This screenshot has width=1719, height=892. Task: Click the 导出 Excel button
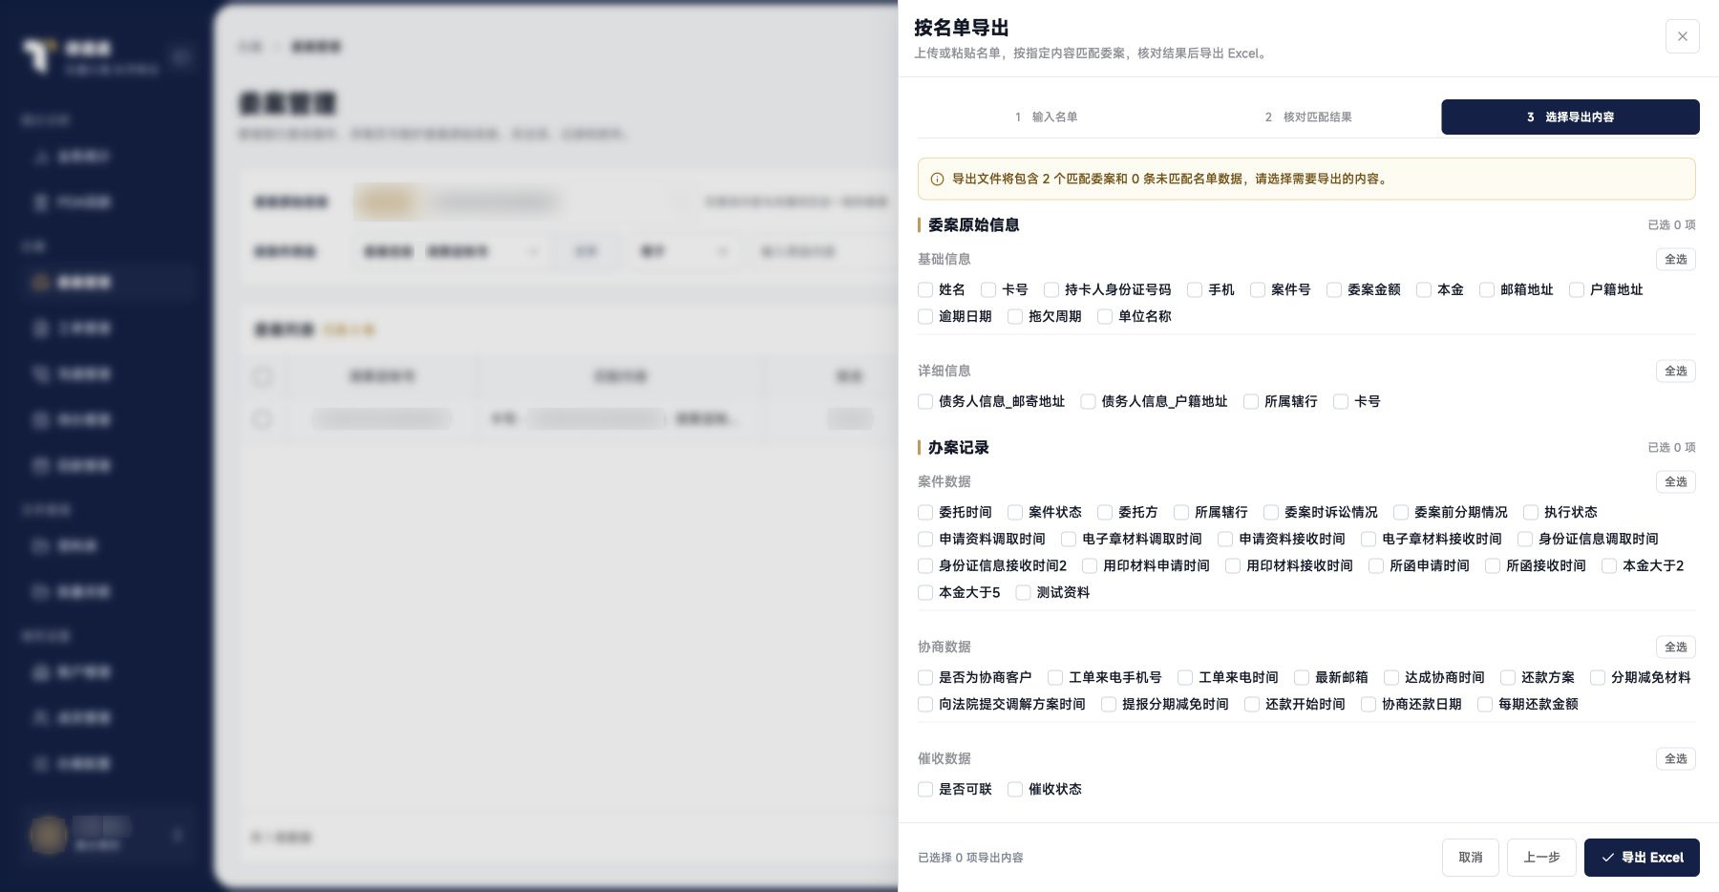(x=1642, y=858)
